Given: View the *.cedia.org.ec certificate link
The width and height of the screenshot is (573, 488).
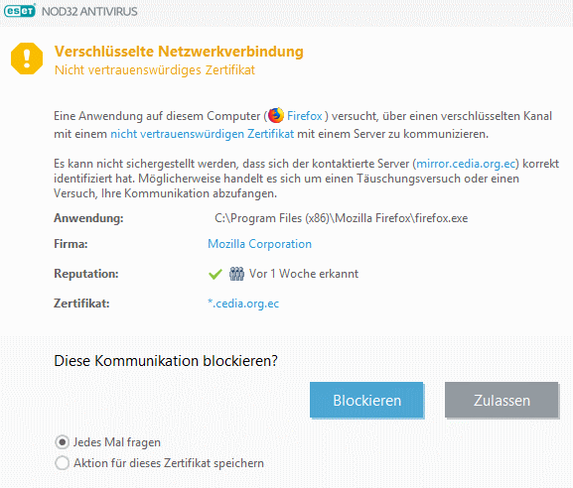Looking at the screenshot, I should 243,304.
